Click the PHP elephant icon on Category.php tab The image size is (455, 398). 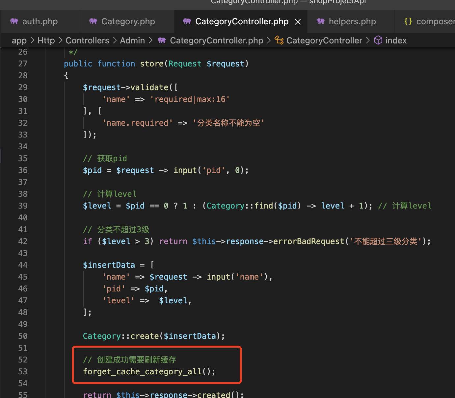click(93, 21)
